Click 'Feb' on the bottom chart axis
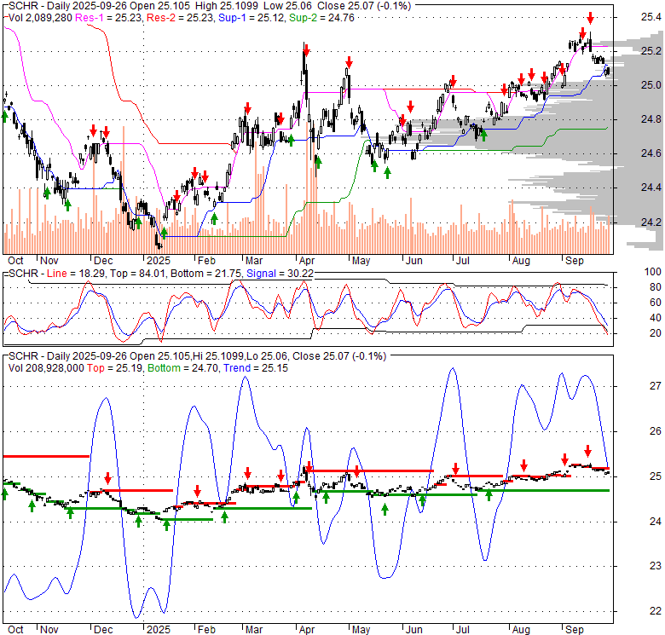 pyautogui.click(x=206, y=630)
